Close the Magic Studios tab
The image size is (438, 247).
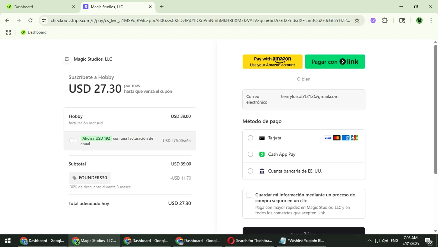150,7
